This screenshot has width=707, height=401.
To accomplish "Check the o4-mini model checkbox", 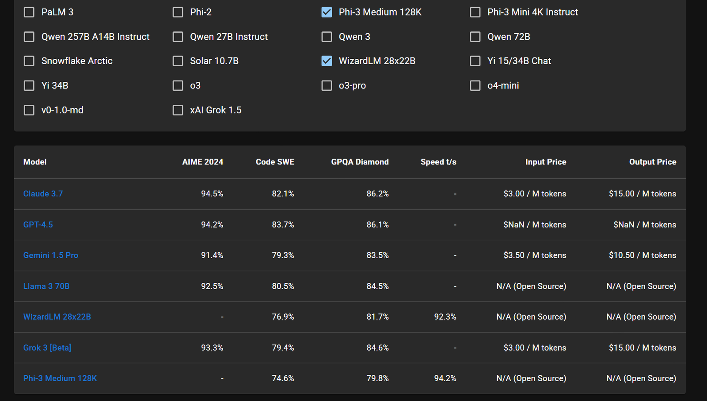I will tap(475, 86).
